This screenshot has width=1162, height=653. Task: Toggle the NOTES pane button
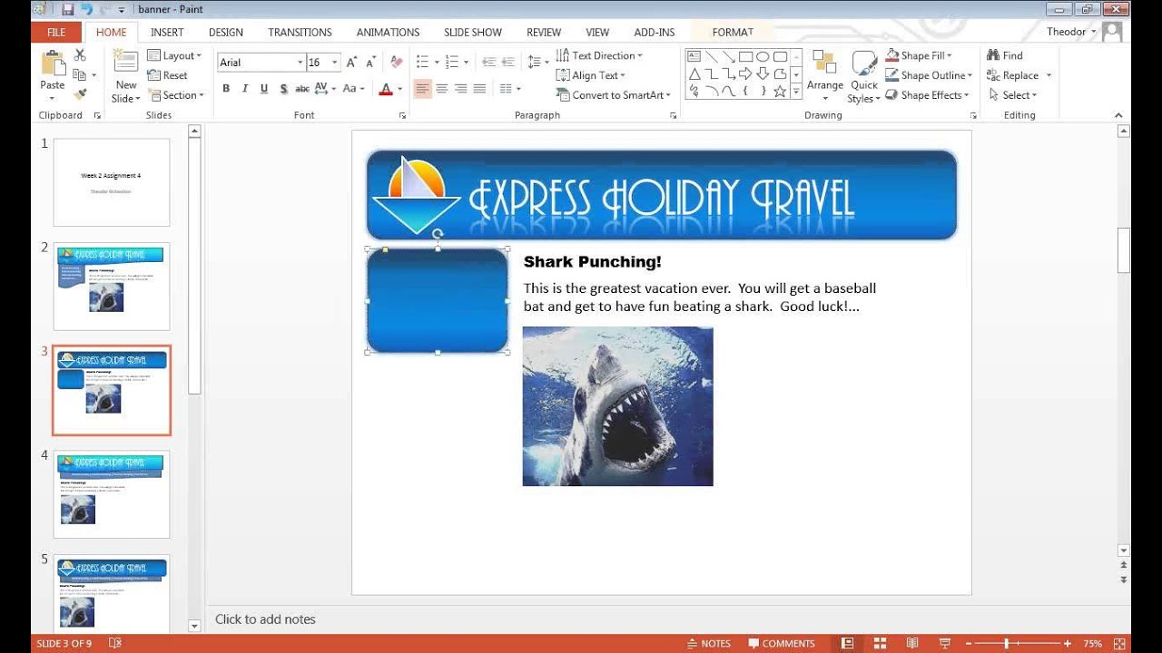708,644
